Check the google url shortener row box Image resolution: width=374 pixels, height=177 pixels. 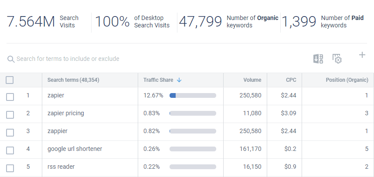[x=10, y=150]
